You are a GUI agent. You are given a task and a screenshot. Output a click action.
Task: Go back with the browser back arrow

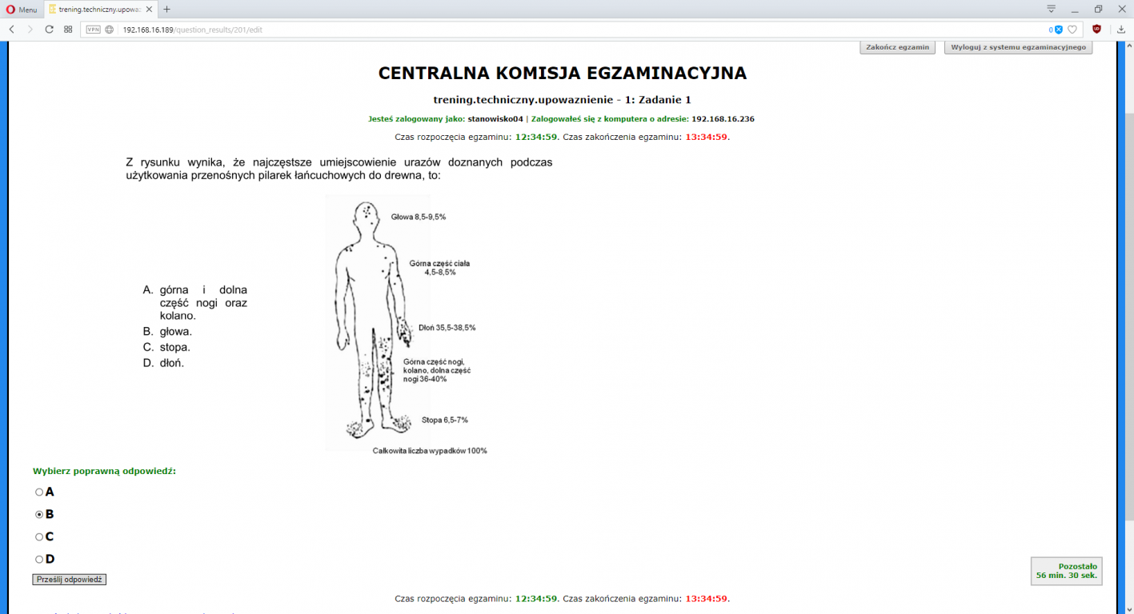(x=12, y=29)
